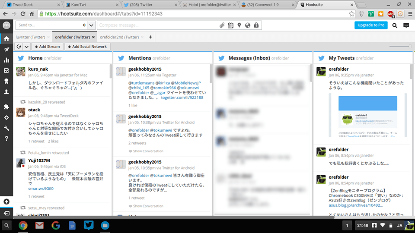This screenshot has width=415, height=233.
Task: Open asus.blog.jp/archives link in My Tweets
Action: [356, 205]
